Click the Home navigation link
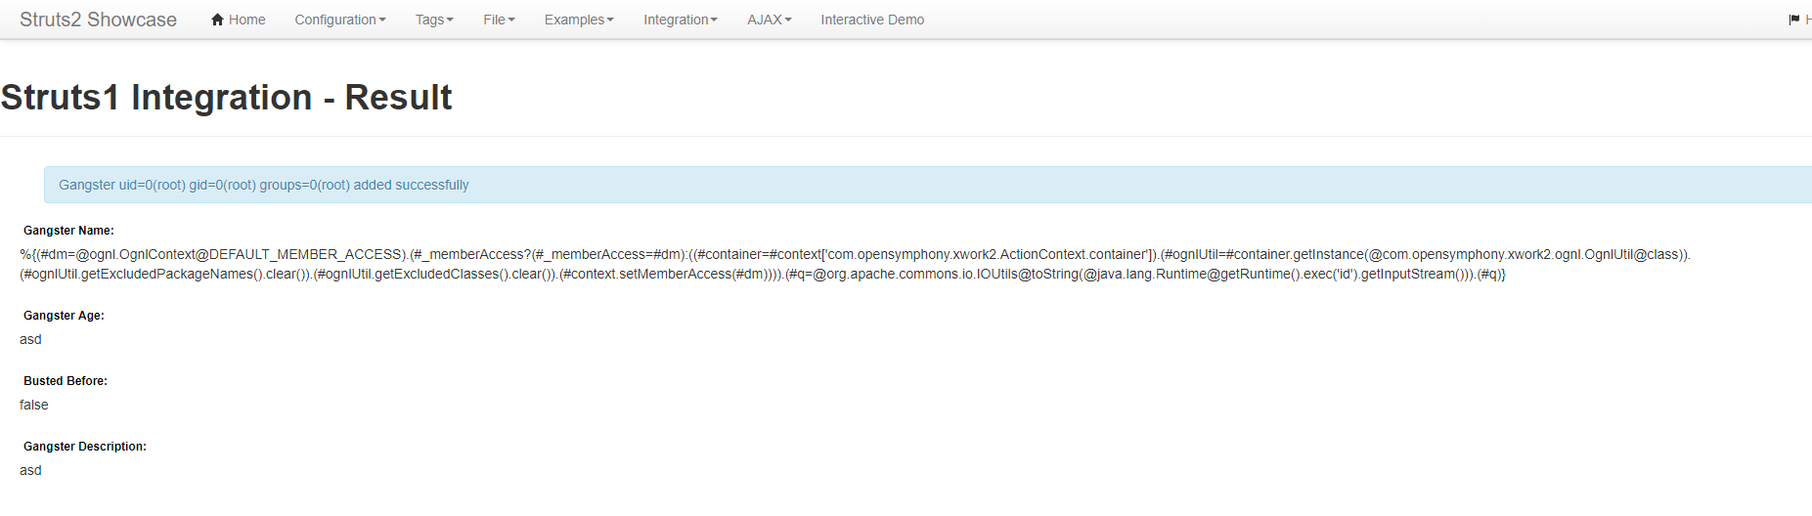 pos(238,20)
